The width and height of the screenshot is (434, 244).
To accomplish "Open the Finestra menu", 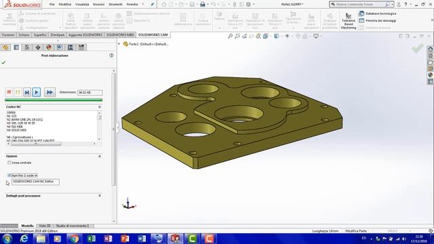I will point(132,4).
